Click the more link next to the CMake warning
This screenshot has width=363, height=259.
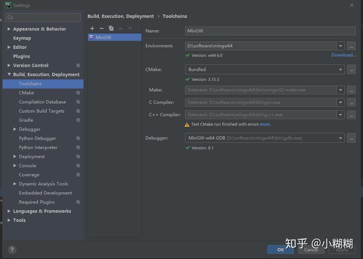pyautogui.click(x=266, y=124)
